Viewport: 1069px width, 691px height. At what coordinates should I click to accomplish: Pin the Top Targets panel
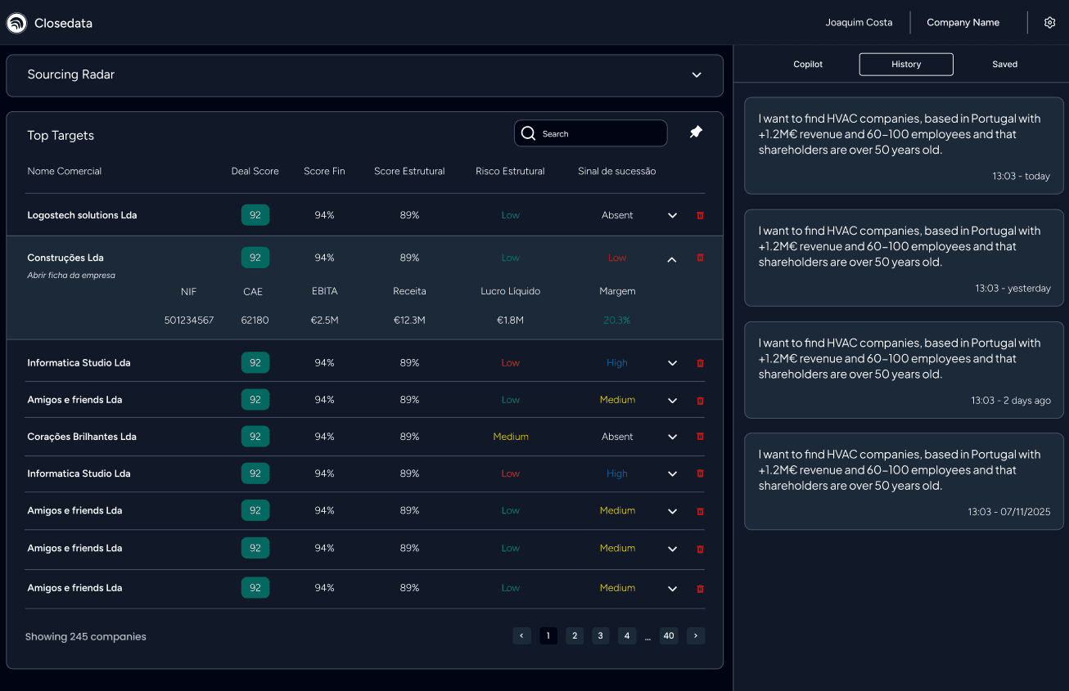coord(696,132)
